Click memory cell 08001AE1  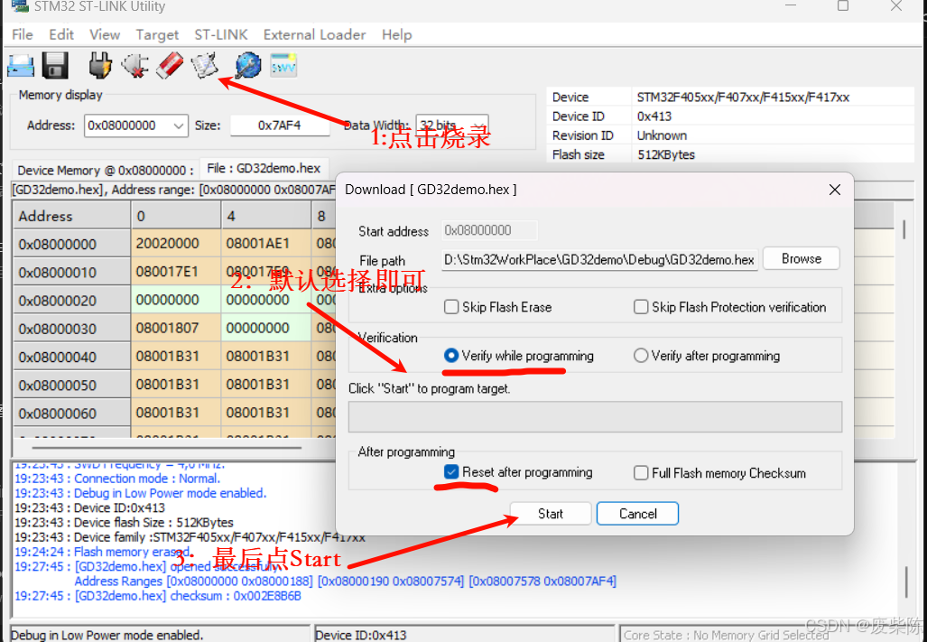click(x=265, y=244)
